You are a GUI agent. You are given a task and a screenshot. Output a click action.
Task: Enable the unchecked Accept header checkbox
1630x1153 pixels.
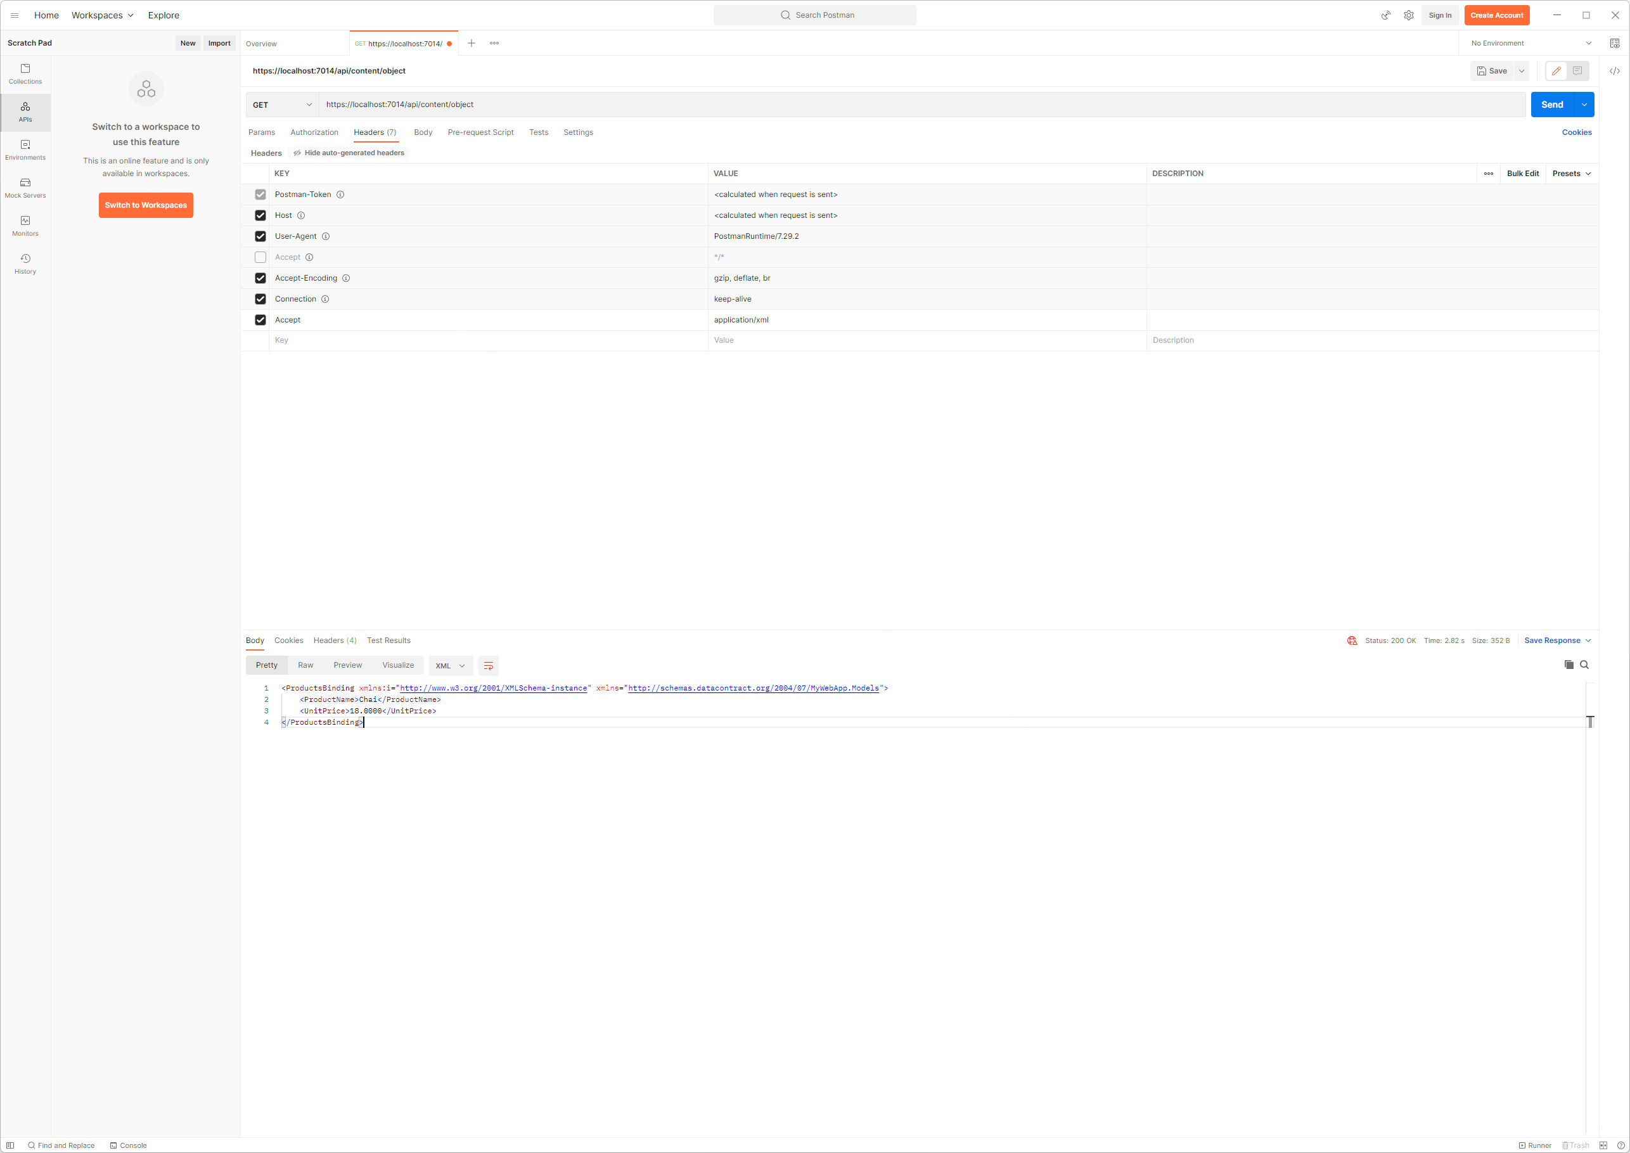[x=260, y=257]
